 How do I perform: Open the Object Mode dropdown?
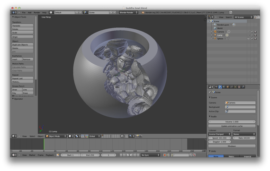coord(56,136)
